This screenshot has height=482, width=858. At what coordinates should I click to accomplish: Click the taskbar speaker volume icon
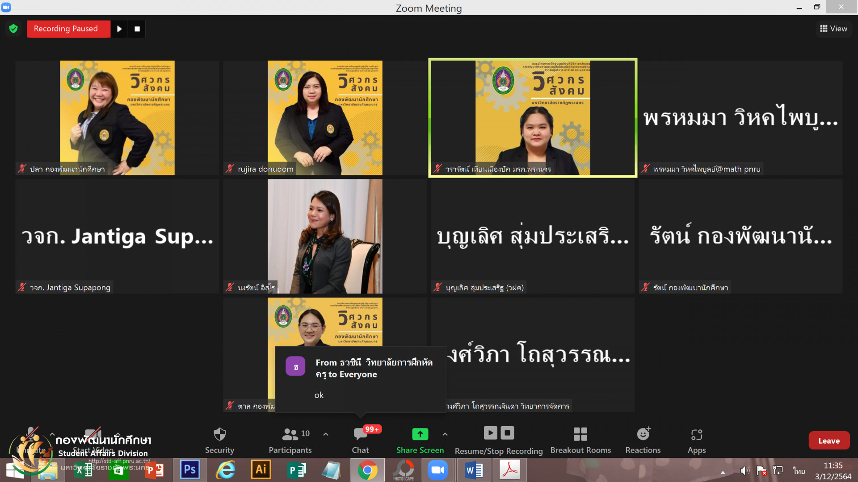(x=744, y=471)
